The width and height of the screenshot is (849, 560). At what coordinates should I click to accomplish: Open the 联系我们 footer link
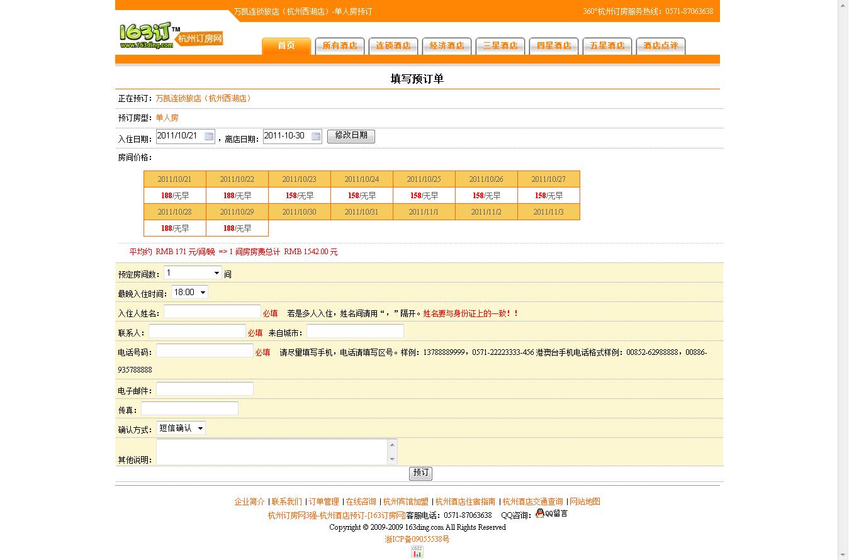point(286,502)
